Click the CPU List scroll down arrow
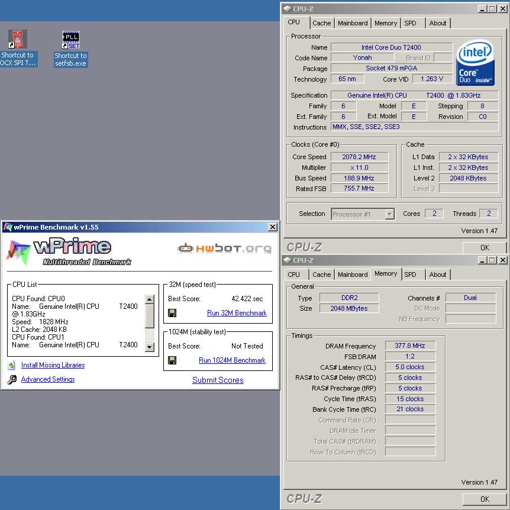This screenshot has height=510, width=510. point(149,347)
